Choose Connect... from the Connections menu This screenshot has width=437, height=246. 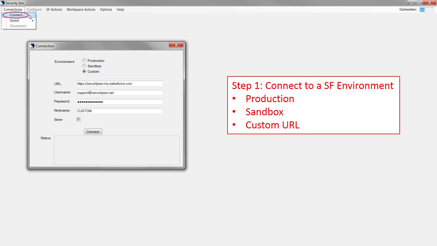(x=17, y=15)
